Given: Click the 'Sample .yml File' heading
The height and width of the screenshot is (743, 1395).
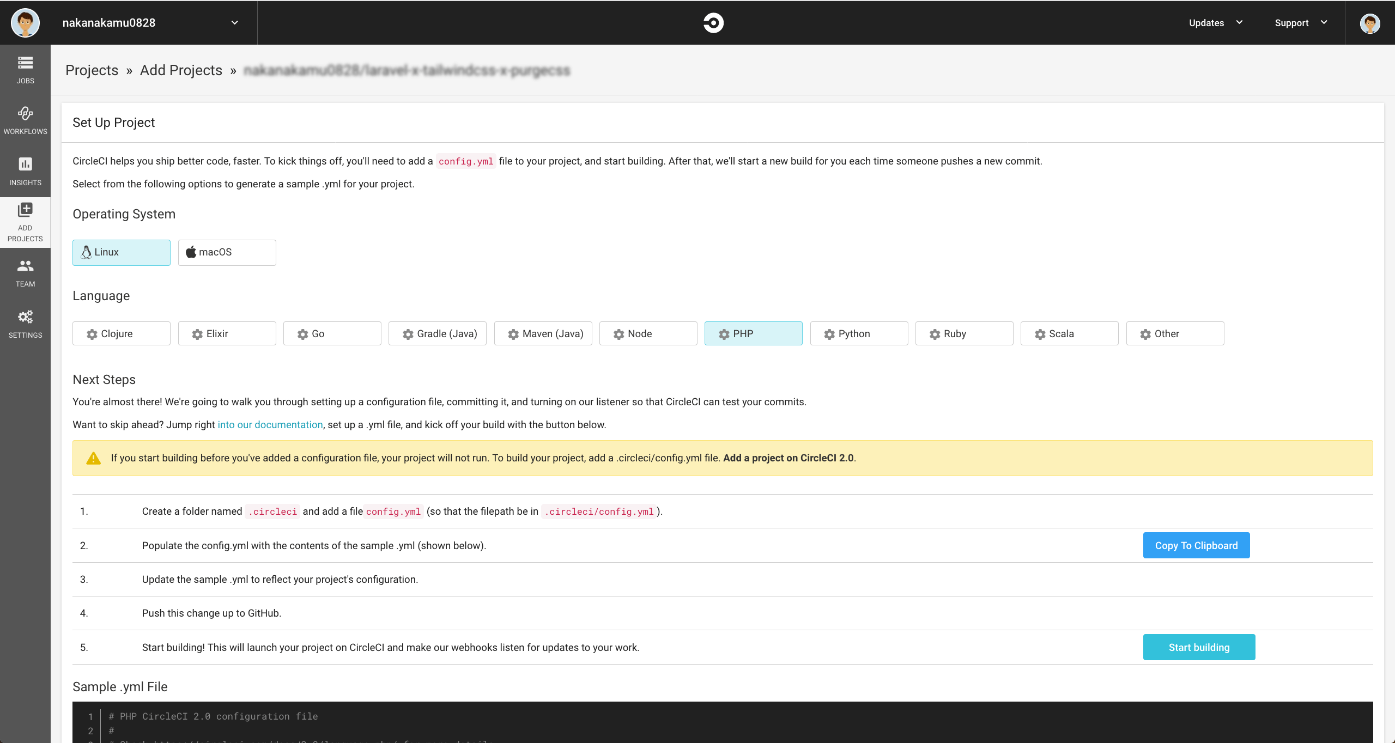Looking at the screenshot, I should point(120,687).
